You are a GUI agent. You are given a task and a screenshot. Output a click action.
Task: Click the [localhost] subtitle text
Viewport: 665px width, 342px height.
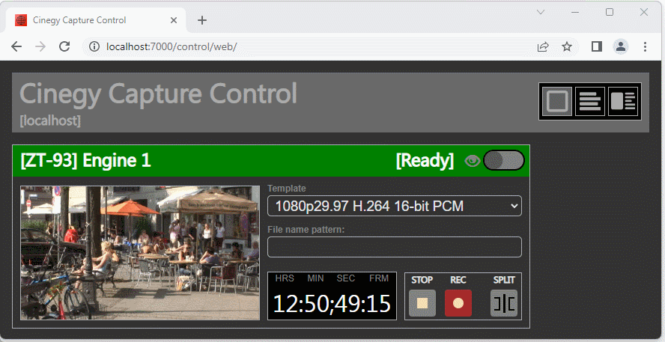pos(50,120)
